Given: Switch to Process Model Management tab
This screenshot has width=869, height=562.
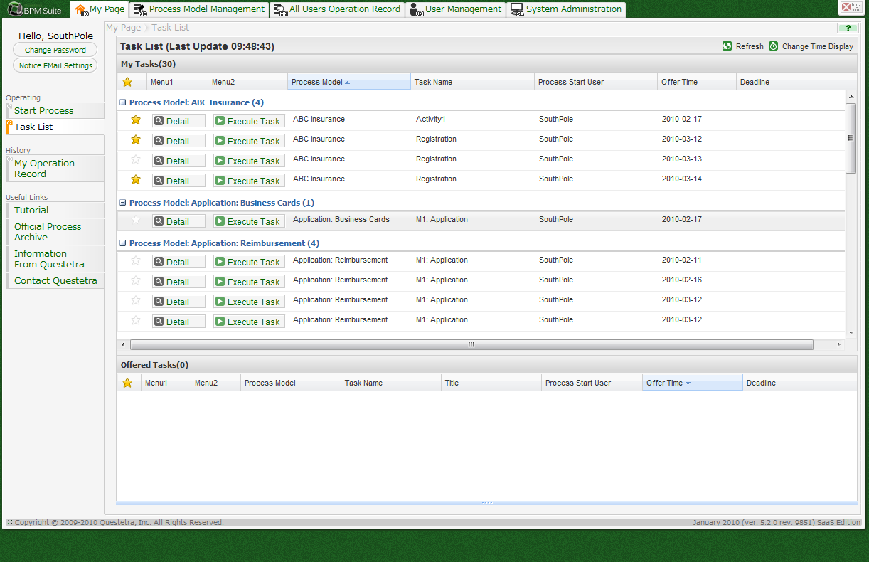Looking at the screenshot, I should (x=199, y=9).
